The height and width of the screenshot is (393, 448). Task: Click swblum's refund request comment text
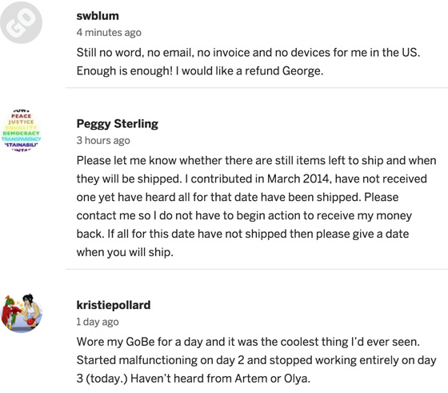click(x=248, y=62)
